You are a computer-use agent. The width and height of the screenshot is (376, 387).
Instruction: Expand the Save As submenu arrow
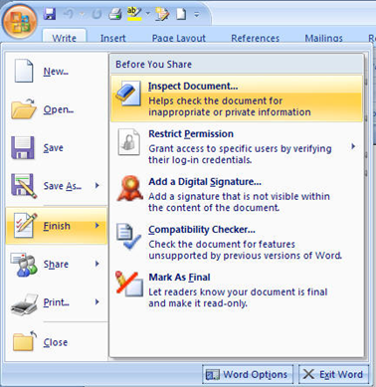coord(97,185)
